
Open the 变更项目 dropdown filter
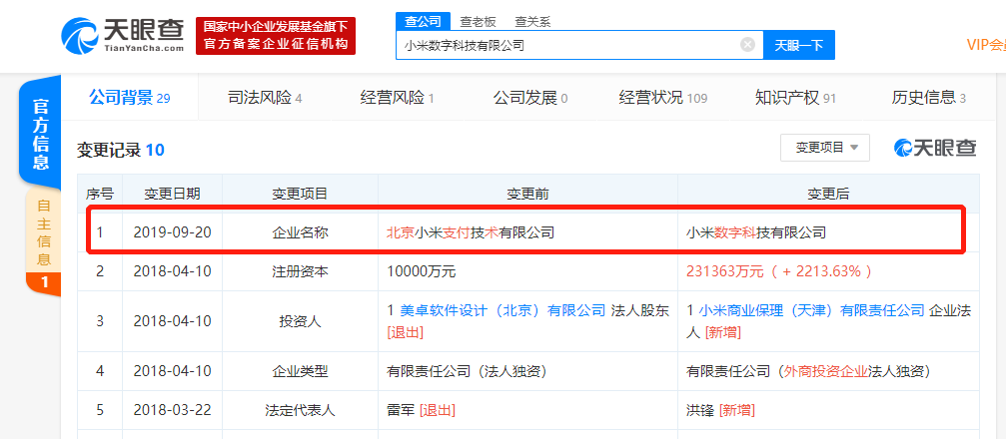pos(825,148)
